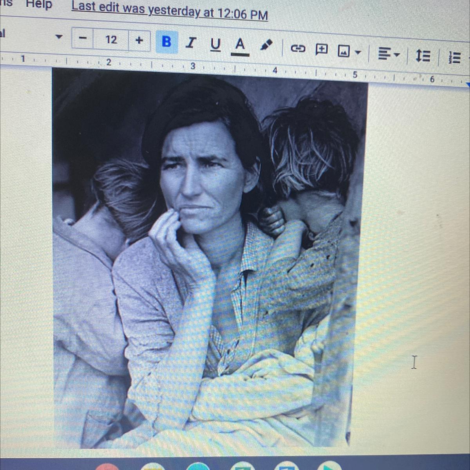Viewport: 470px width, 470px height.
Task: Open the text alignment dropdown
Action: [389, 54]
